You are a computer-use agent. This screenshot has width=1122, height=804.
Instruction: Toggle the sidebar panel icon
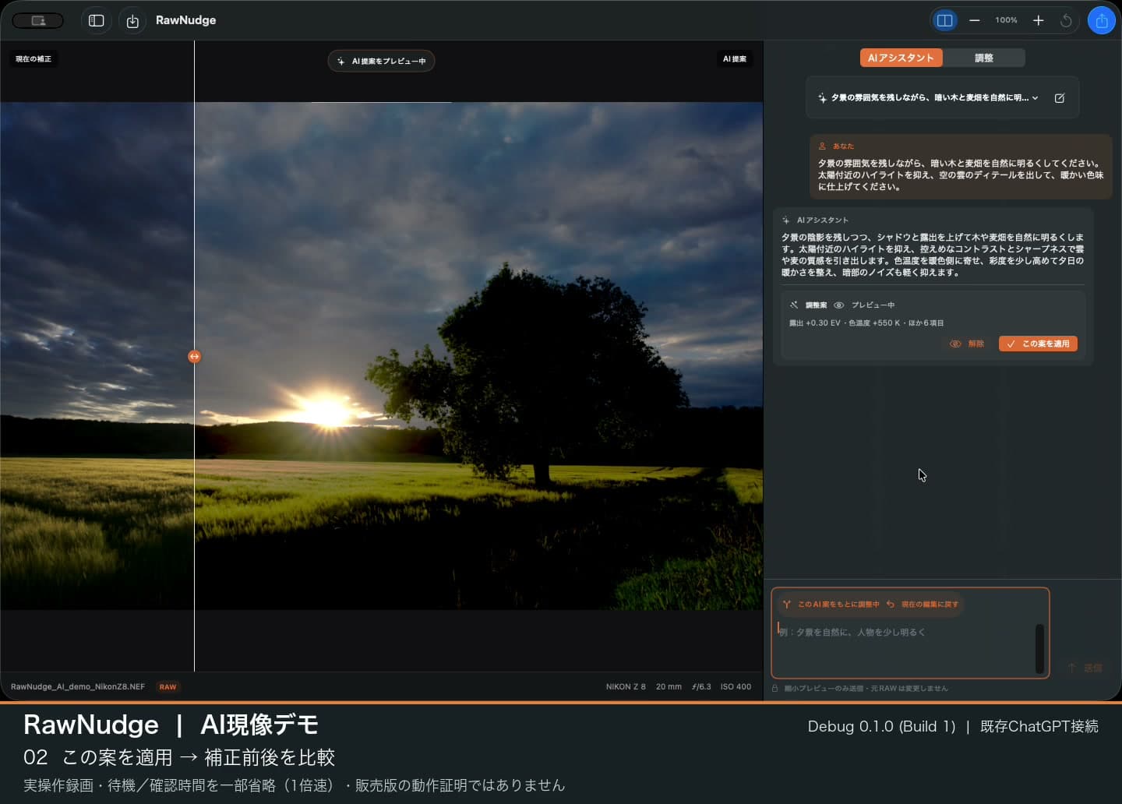point(97,21)
